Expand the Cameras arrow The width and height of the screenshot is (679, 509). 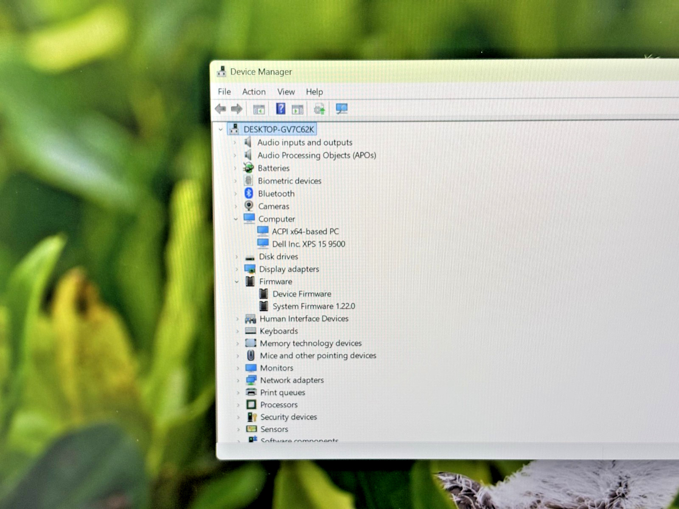pyautogui.click(x=236, y=207)
